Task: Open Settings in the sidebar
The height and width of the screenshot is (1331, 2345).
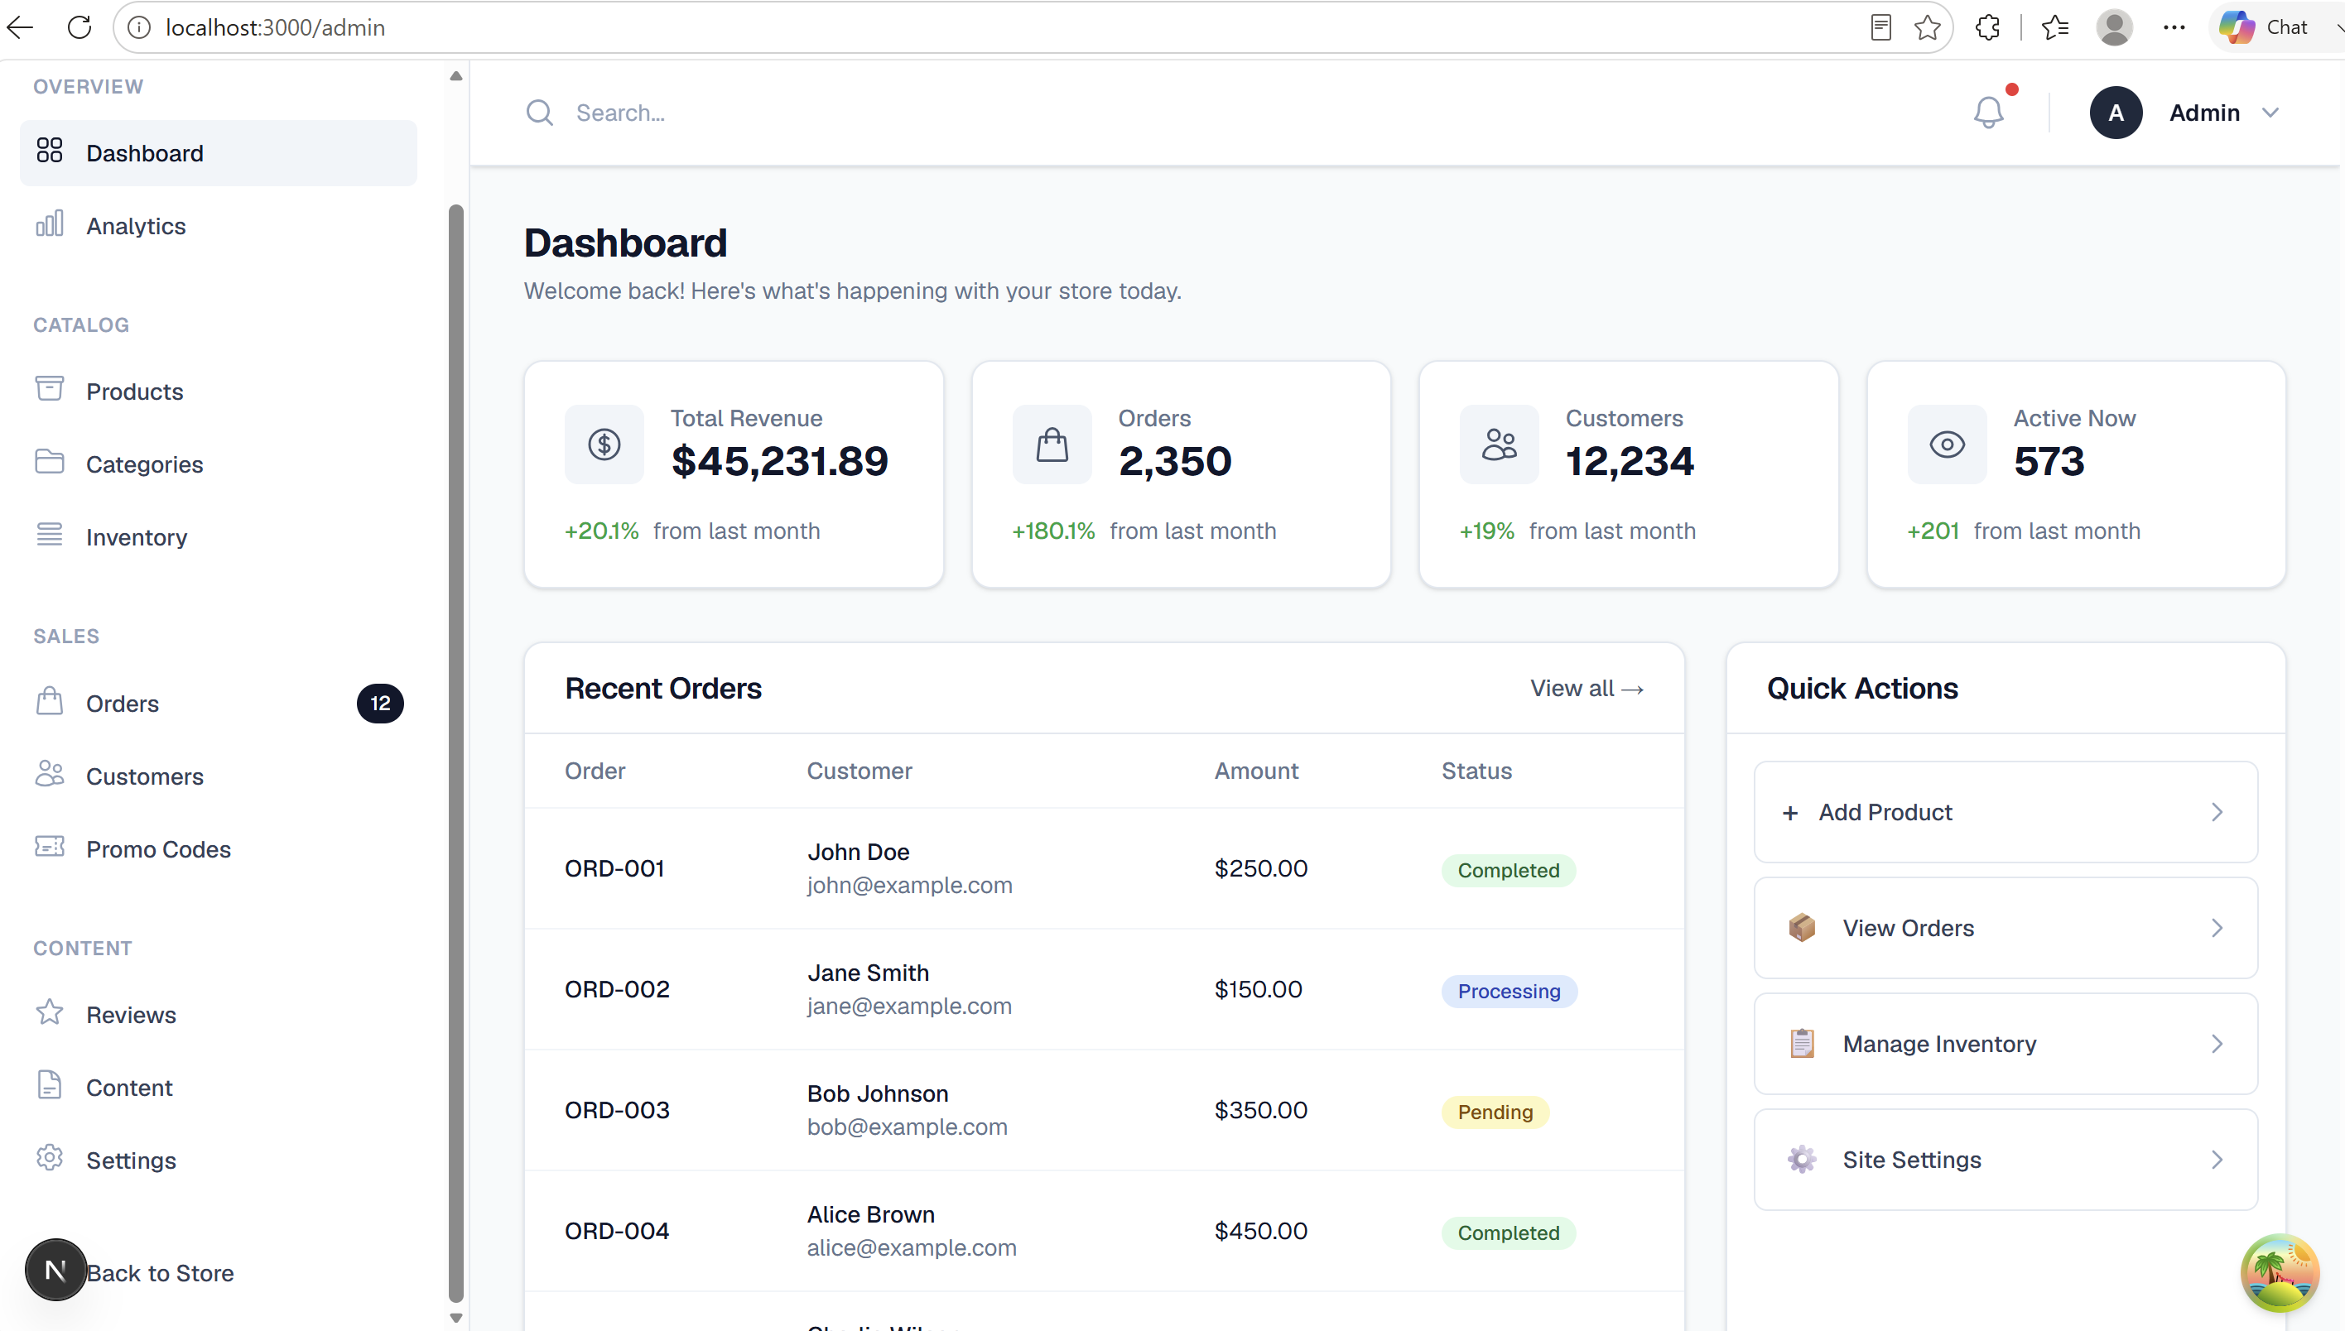Action: tap(219, 1160)
